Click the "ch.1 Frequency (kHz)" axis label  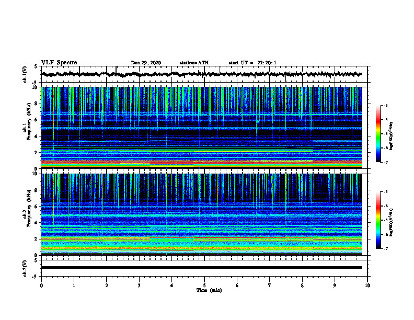[27, 121]
